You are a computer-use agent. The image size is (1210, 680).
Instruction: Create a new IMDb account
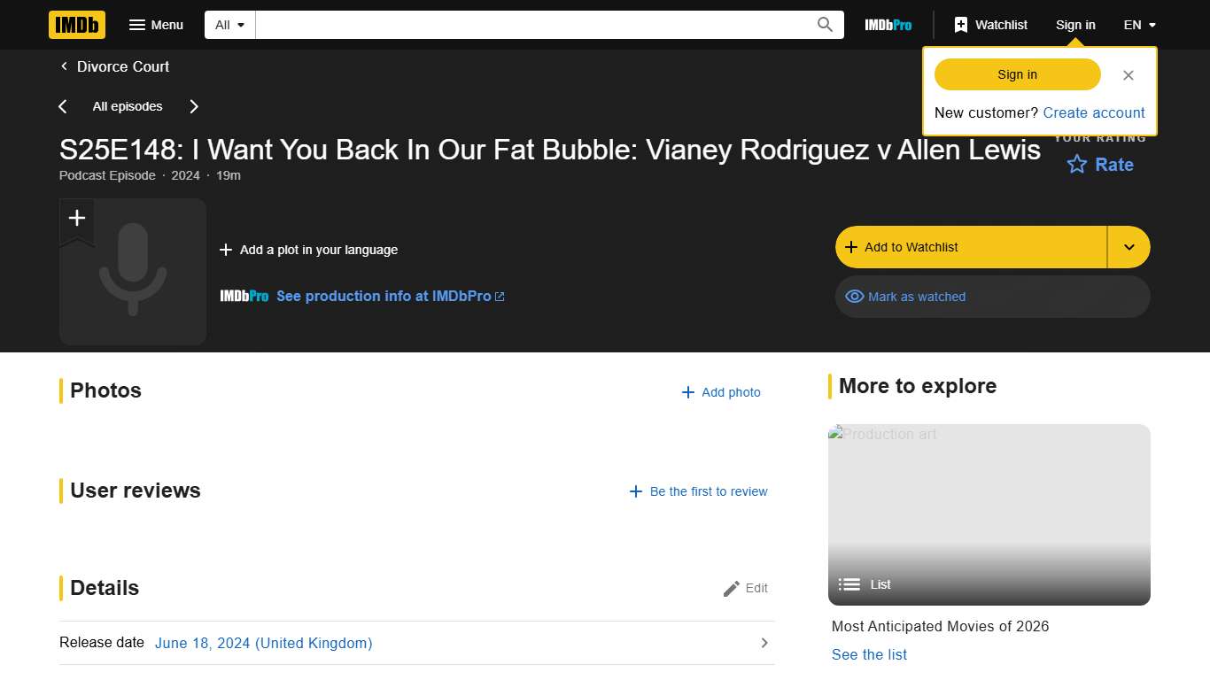1093,112
